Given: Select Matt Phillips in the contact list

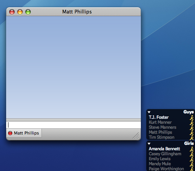Looking at the screenshot, I should coord(160,132).
